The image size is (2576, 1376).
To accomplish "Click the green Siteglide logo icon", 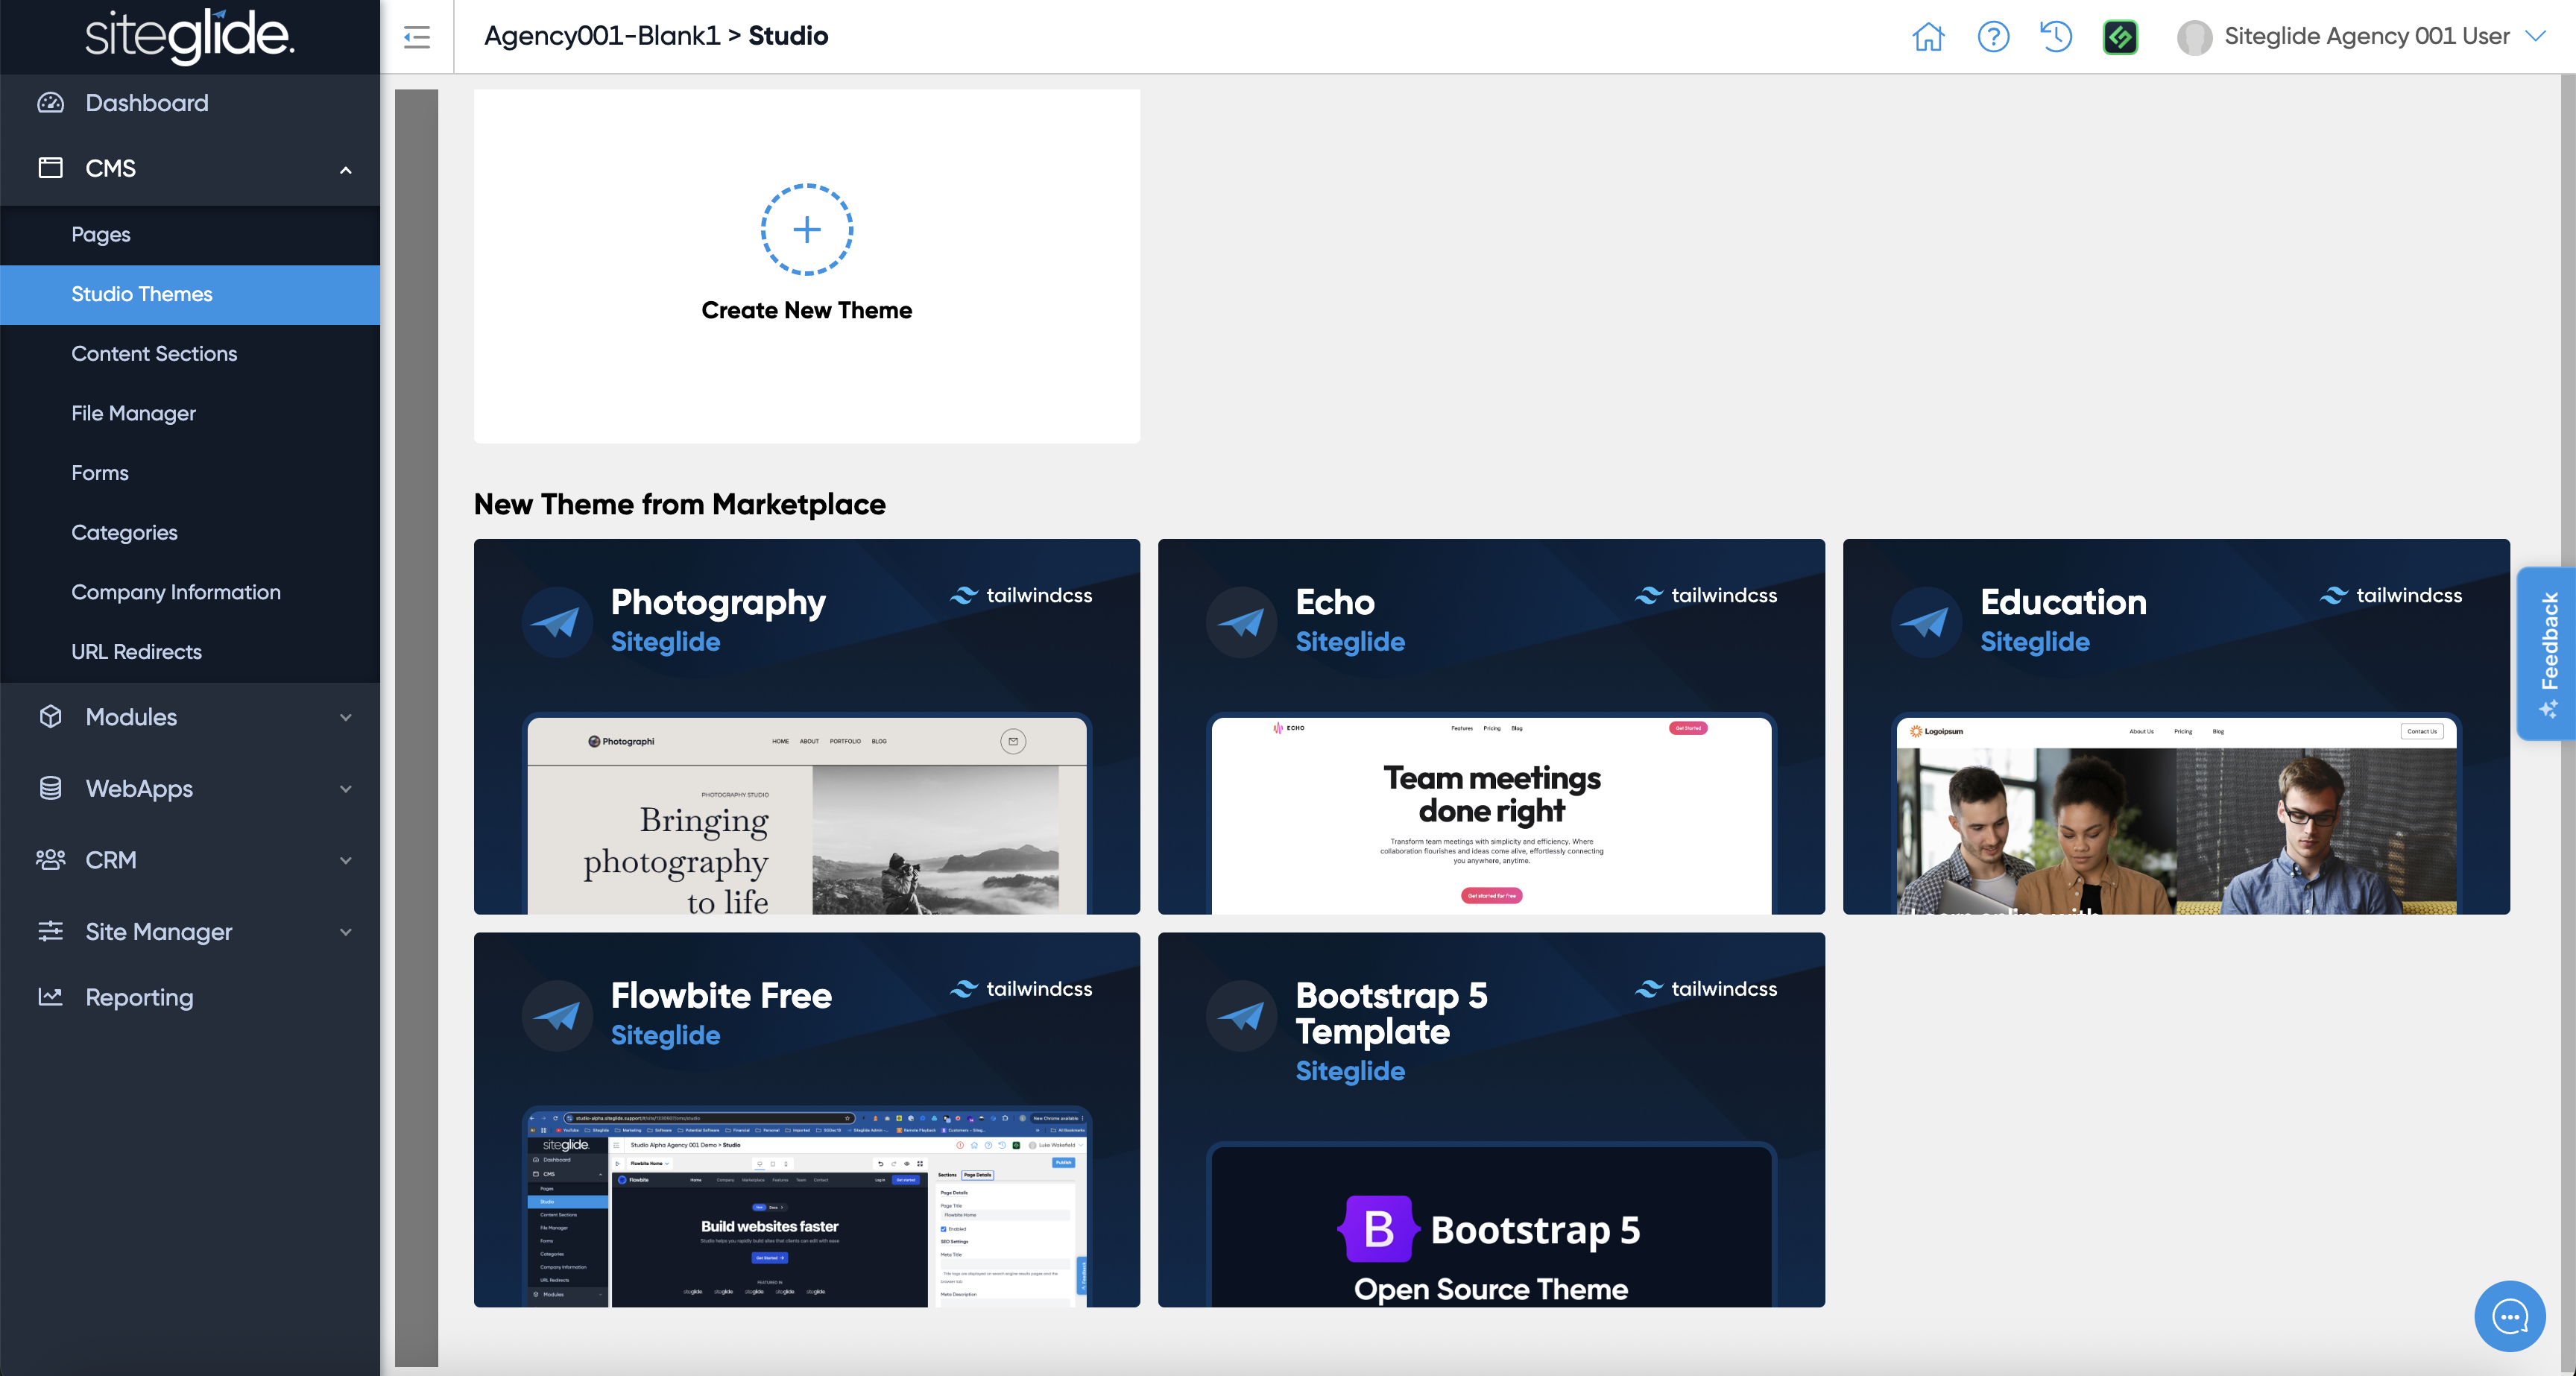I will click(2120, 37).
